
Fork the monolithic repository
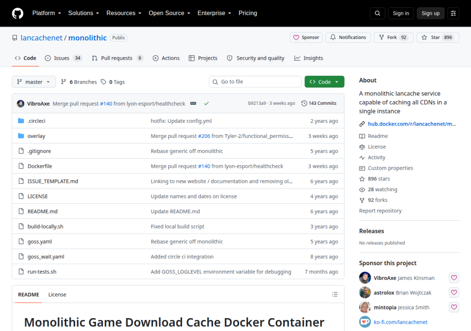394,38
